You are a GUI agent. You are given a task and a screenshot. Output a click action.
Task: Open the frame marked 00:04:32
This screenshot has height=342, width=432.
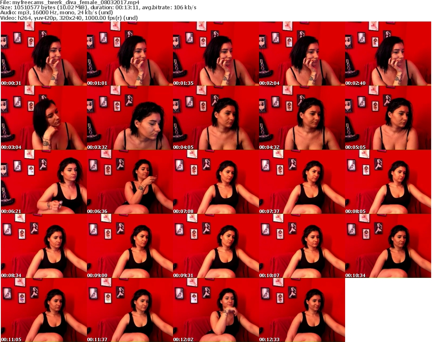point(302,118)
